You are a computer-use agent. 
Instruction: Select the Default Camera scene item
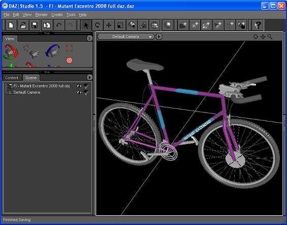tap(27, 92)
